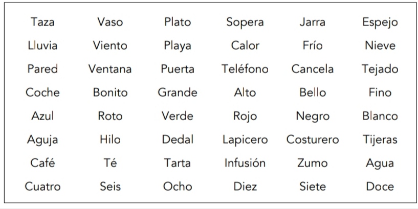Viewport: 418px width, 209px height.
Task: Select the word Doce
Action: (x=380, y=186)
